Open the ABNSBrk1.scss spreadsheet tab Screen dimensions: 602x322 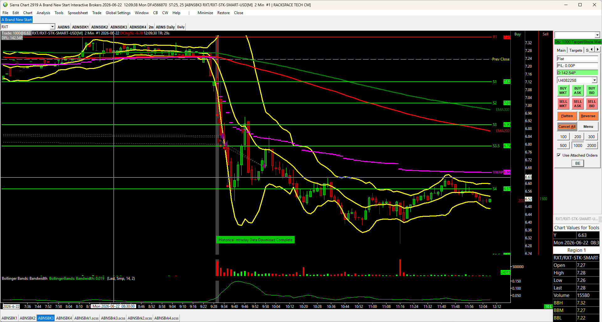[x=86, y=318]
